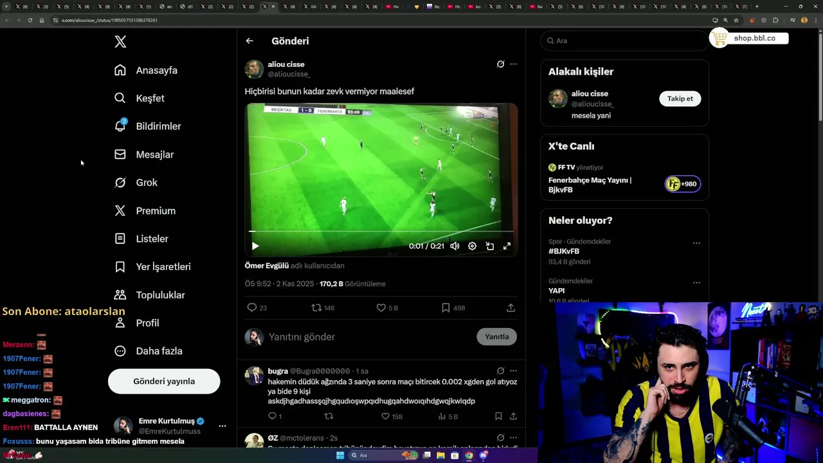
Task: Reply to bugra's comment
Action: coord(275,416)
